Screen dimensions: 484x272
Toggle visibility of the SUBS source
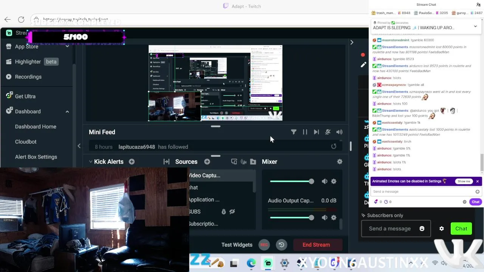click(x=232, y=212)
